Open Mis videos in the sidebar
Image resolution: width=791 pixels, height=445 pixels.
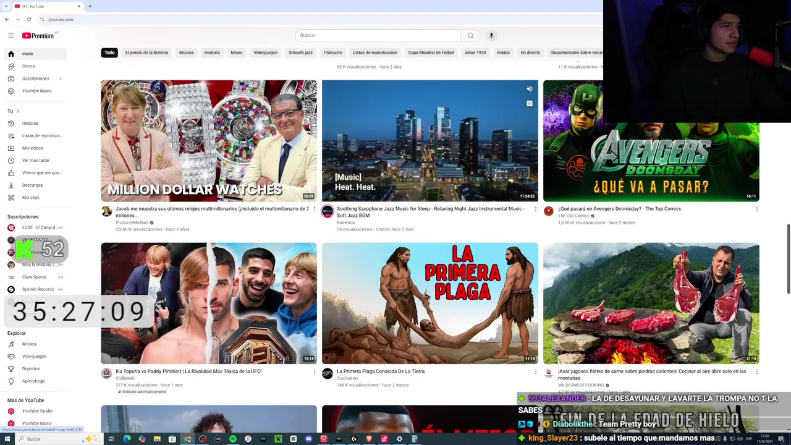(x=35, y=148)
